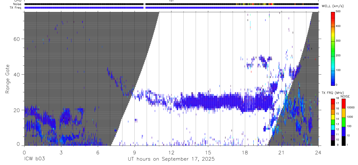Click the cyan 12-13 MHz TX FRQ swatch
This screenshot has height=165, width=358.
333,127
